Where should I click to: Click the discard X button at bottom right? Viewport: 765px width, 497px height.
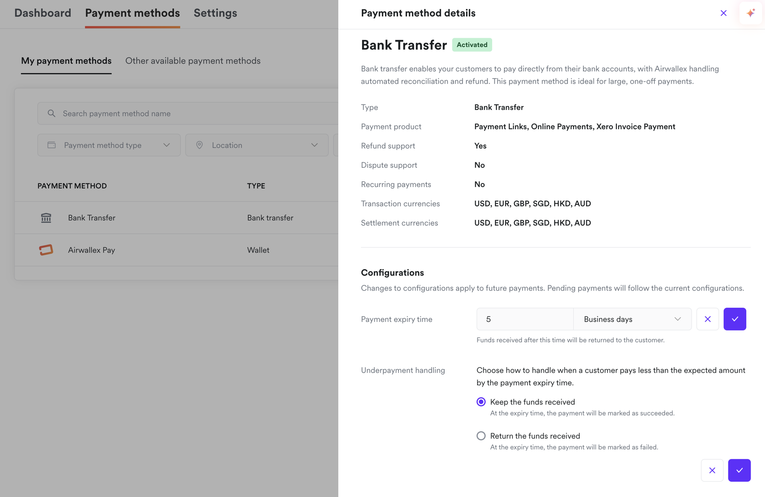pyautogui.click(x=712, y=470)
